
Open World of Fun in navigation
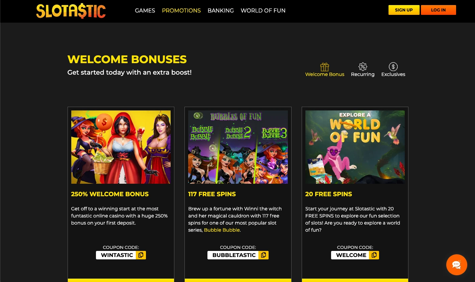point(263,10)
